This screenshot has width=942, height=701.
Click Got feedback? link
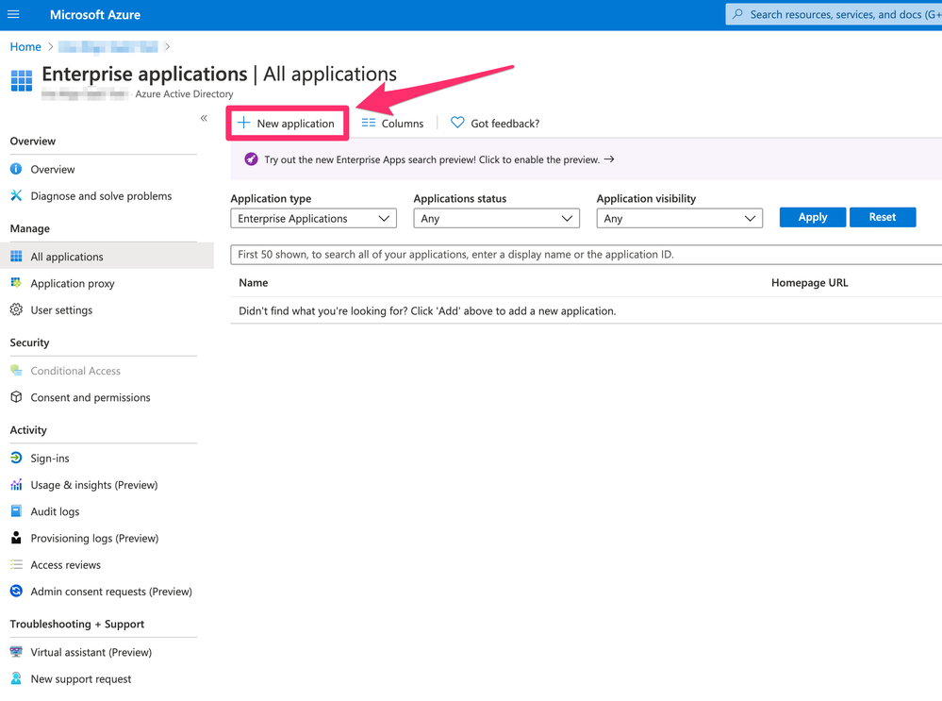coord(504,124)
